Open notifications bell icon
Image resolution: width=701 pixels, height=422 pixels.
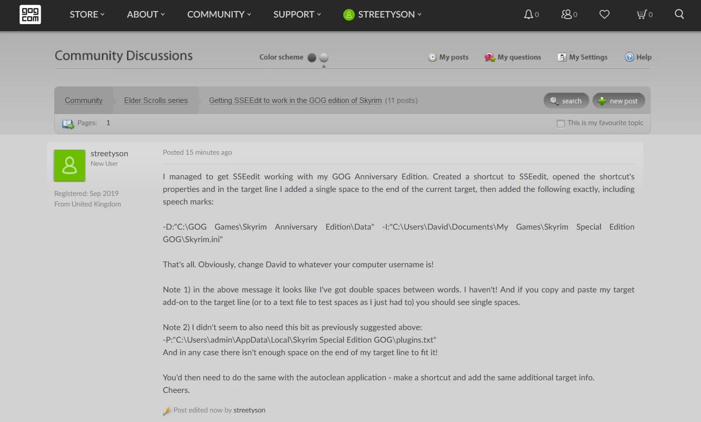(528, 15)
